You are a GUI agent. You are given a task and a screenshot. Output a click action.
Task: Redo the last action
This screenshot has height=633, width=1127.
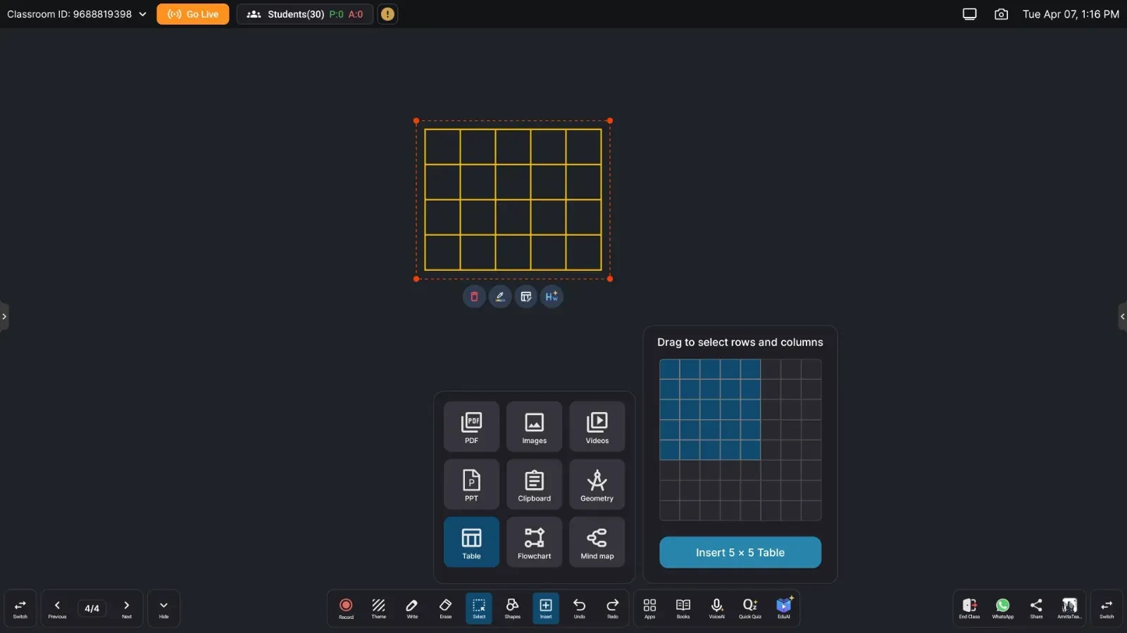[x=613, y=608]
